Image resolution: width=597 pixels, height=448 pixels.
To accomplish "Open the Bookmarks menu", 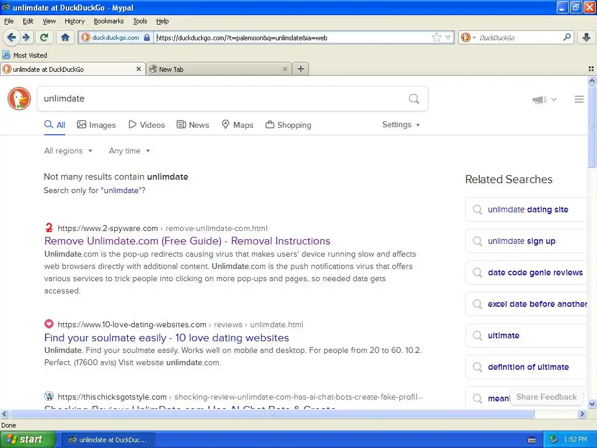I will point(109,21).
